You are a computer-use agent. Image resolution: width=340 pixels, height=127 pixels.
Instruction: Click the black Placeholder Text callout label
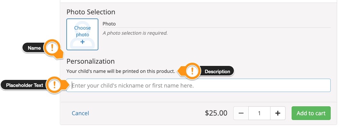pos(24,85)
